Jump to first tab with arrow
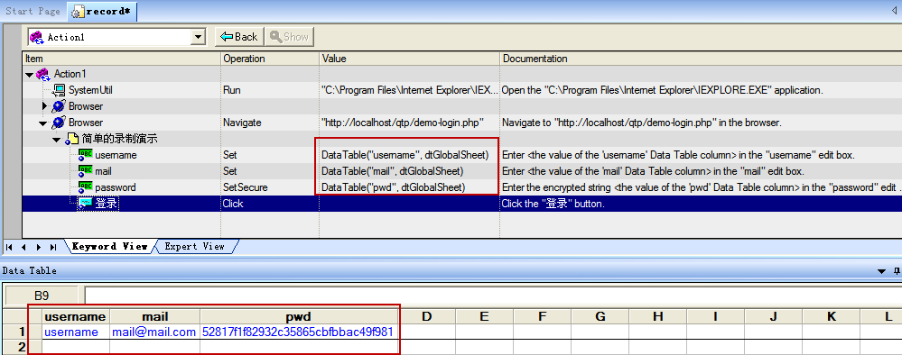The height and width of the screenshot is (355, 902). coord(9,247)
